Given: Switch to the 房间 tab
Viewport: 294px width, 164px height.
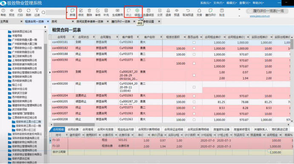Looking at the screenshot, I should tap(54, 22).
